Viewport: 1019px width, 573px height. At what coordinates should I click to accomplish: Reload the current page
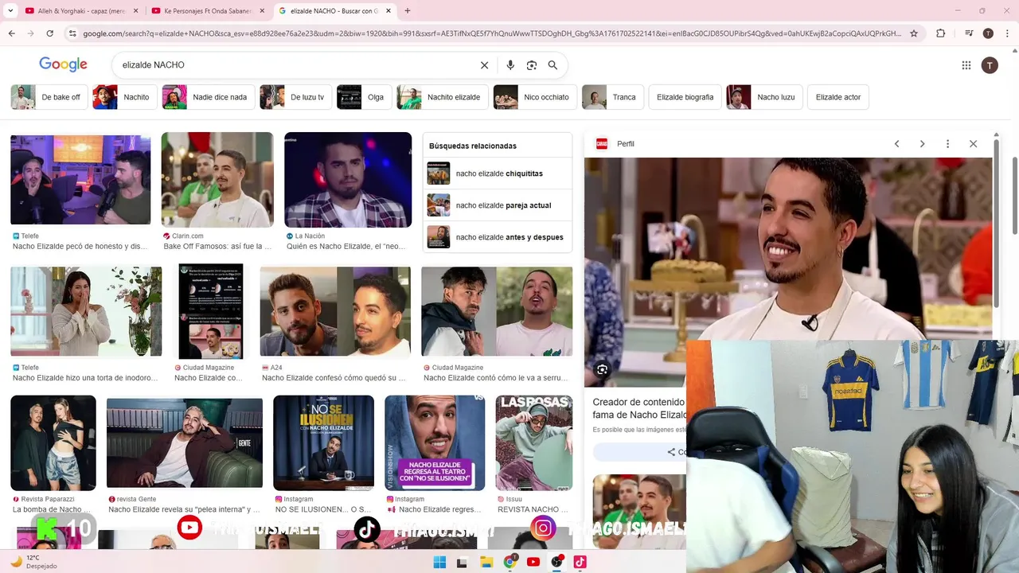49,33
